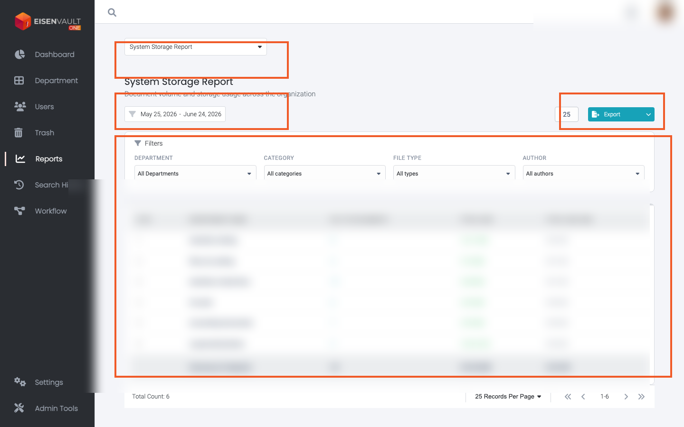Screen dimensions: 684x427
Task: Open the Dashboard pie chart icon
Action: tap(19, 55)
